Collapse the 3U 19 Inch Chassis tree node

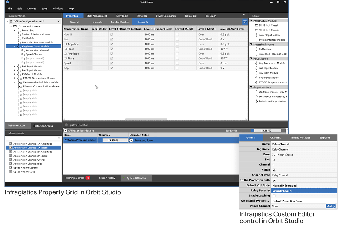click(11, 26)
